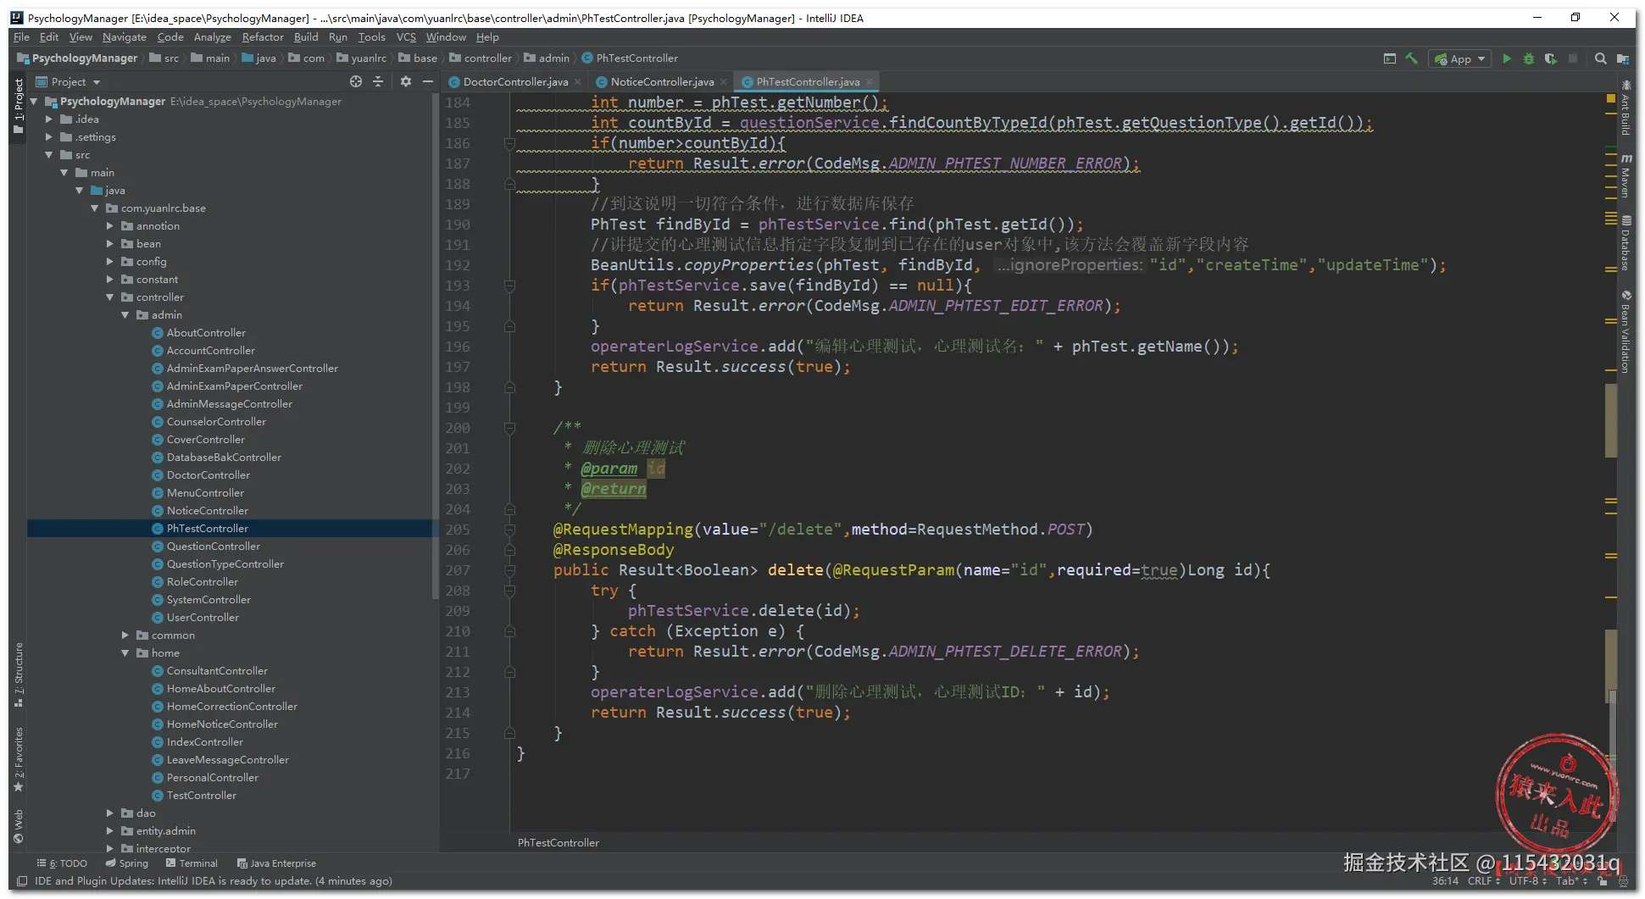The image size is (1645, 899).
Task: Toggle the Favorites tool window side button
Action: pos(19,758)
